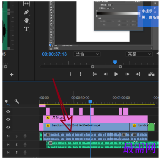
Task: Enable voice-over record on green audio track
Action: pos(25,144)
